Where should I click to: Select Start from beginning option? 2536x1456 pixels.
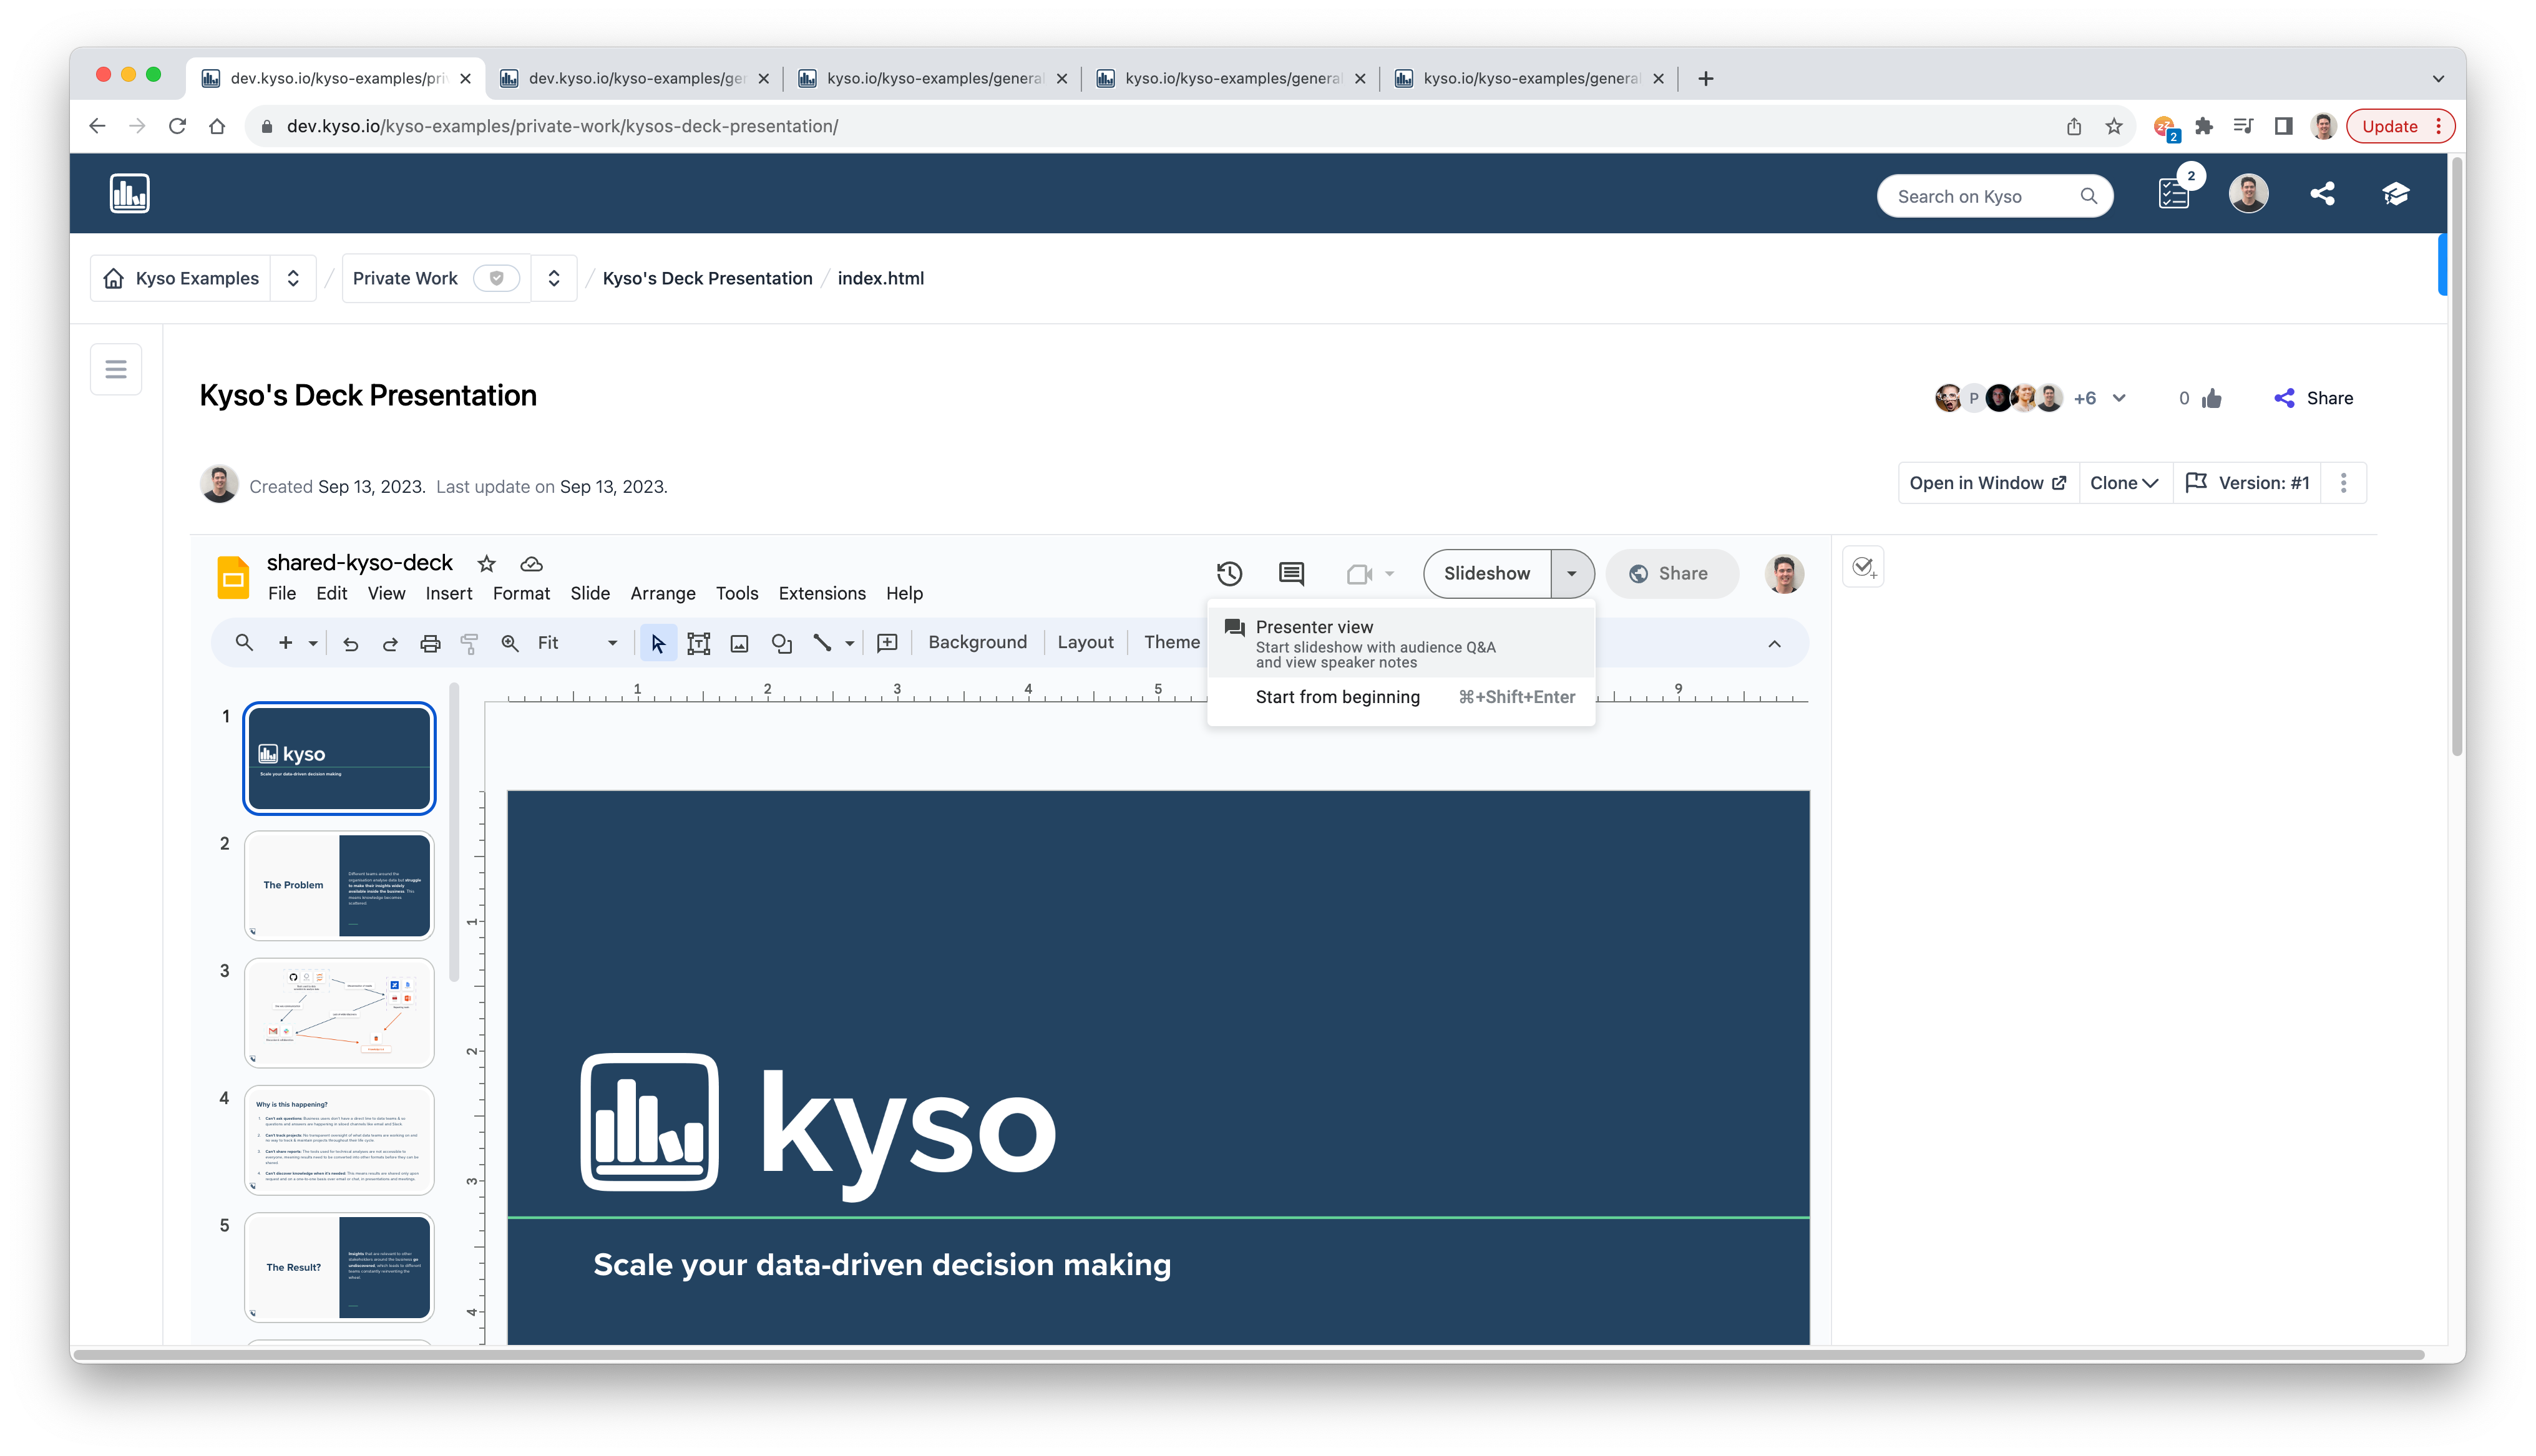click(x=1337, y=697)
